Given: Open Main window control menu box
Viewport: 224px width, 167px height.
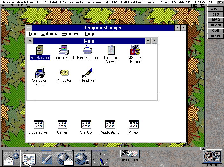Looking at the screenshot, I should (x=30, y=41).
